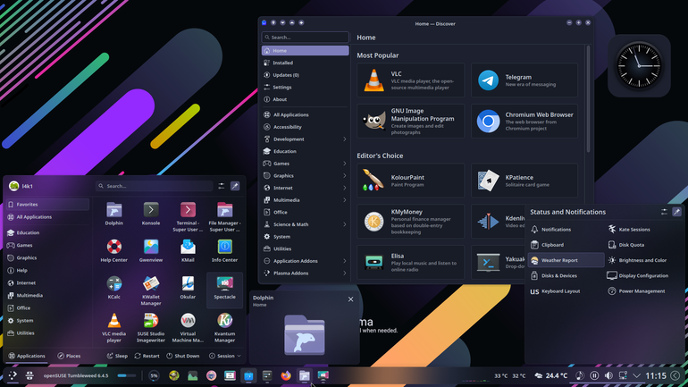Open VLC from Most Popular
This screenshot has width=688, height=387.
410,80
